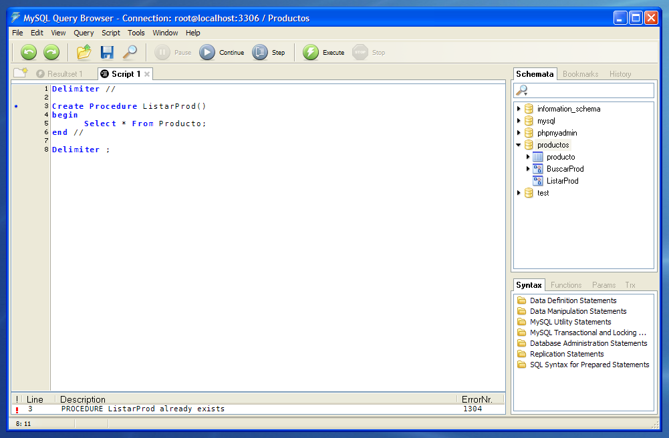Click the Step toolbar button
The width and height of the screenshot is (669, 438).
pyautogui.click(x=269, y=52)
